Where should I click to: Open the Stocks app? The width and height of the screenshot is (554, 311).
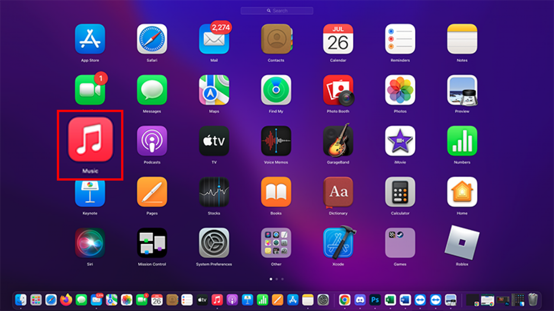click(214, 191)
